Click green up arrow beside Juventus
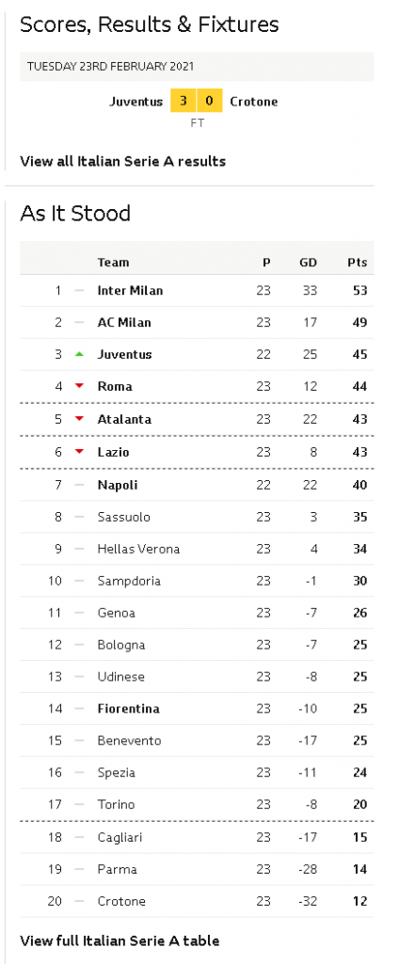The image size is (415, 964). click(x=79, y=354)
